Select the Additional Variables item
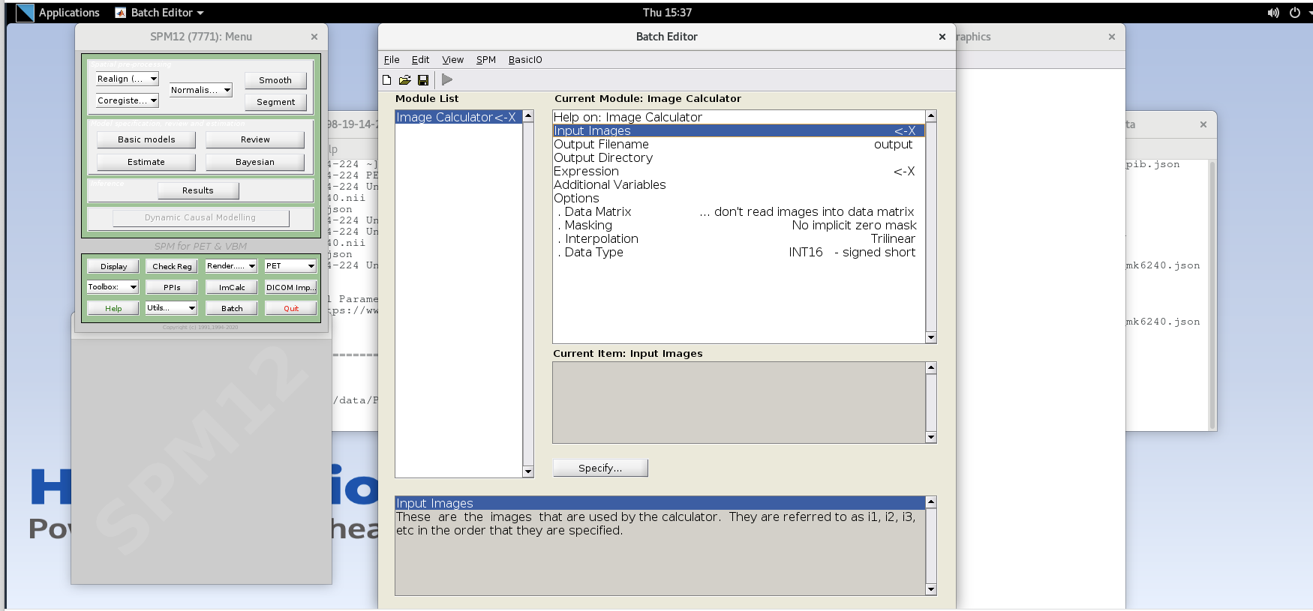 coord(739,185)
